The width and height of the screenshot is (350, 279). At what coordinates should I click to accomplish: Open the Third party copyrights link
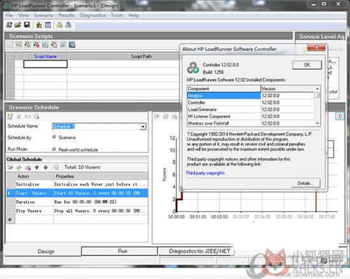click(x=205, y=173)
